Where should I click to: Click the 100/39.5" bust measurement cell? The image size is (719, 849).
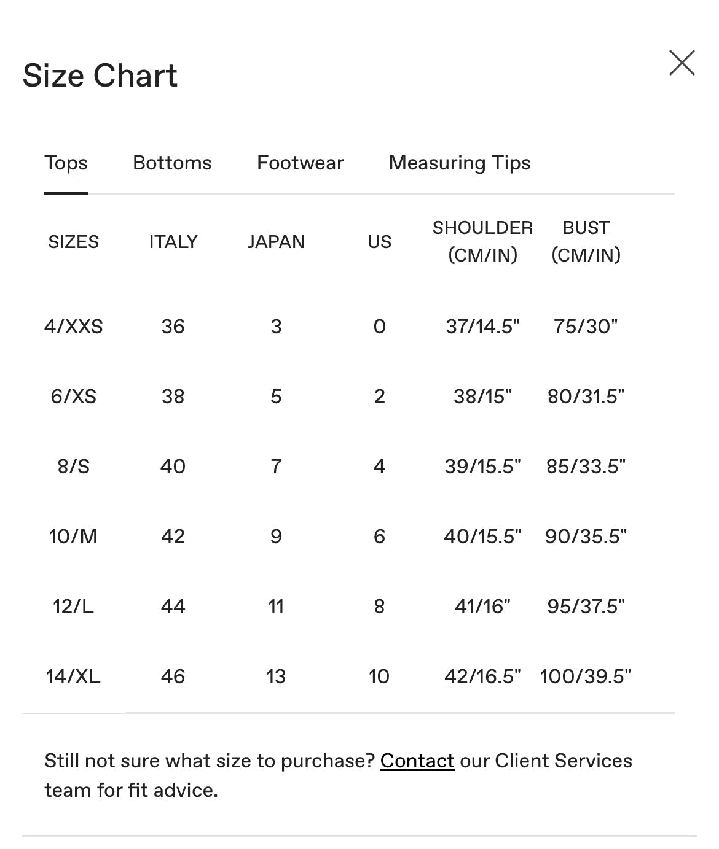point(586,676)
